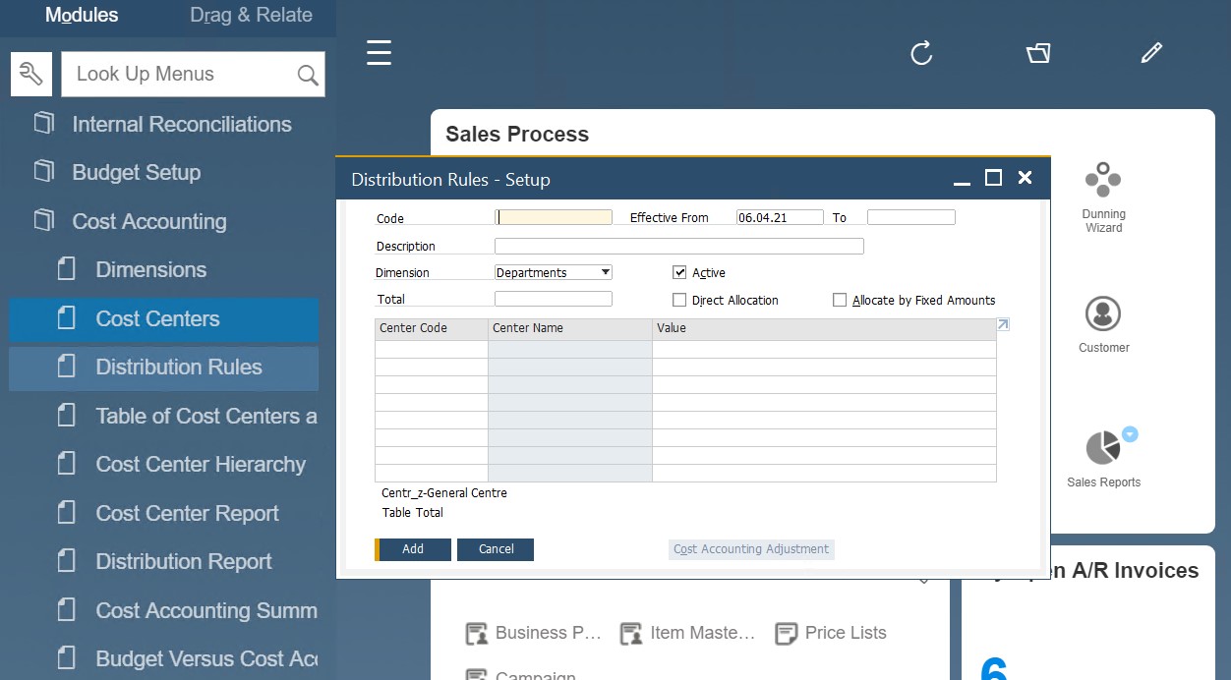Click the hamburger menu icon
Image resolution: width=1231 pixels, height=680 pixels.
coord(380,53)
